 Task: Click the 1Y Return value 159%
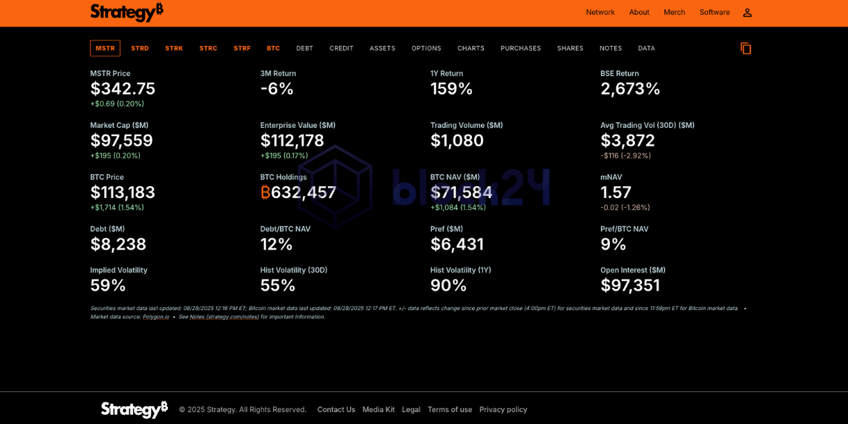[x=452, y=89]
